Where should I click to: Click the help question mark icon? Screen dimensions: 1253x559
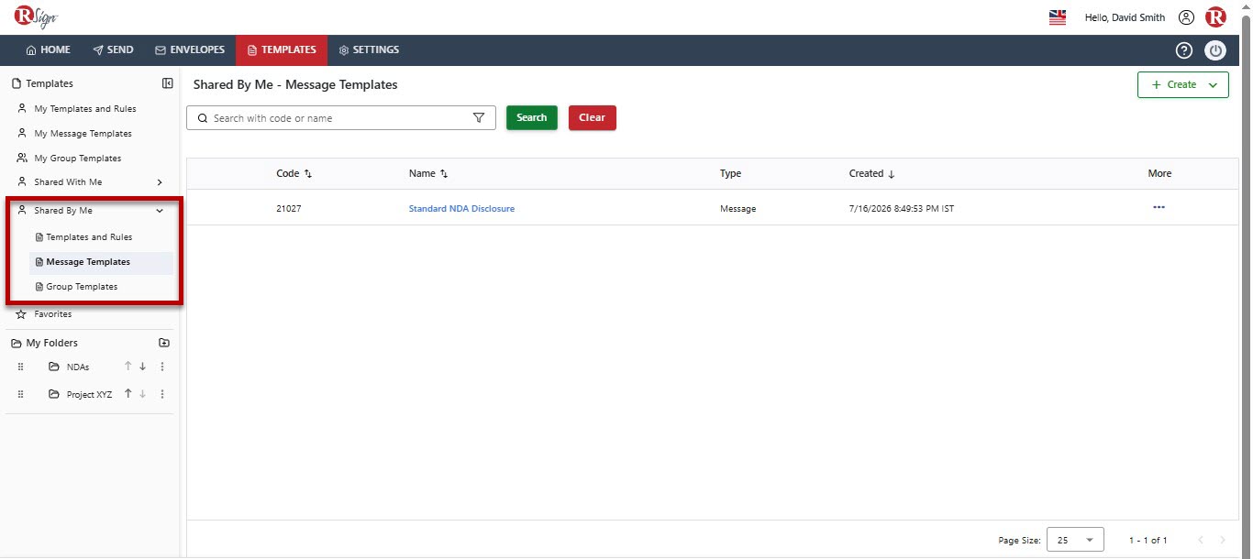pos(1184,50)
